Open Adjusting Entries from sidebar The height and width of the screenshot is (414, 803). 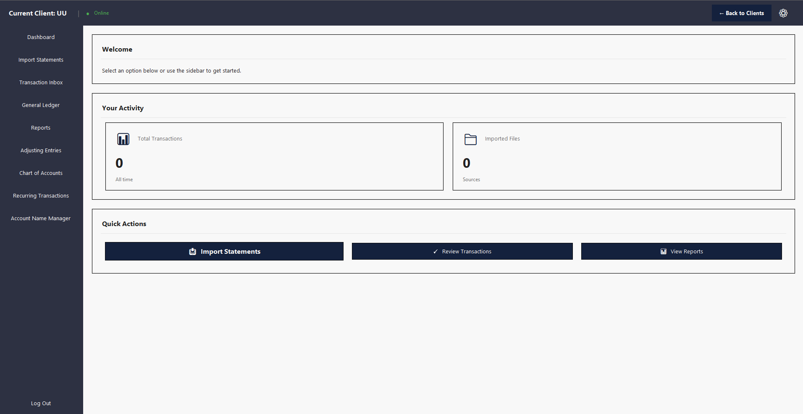tap(41, 150)
